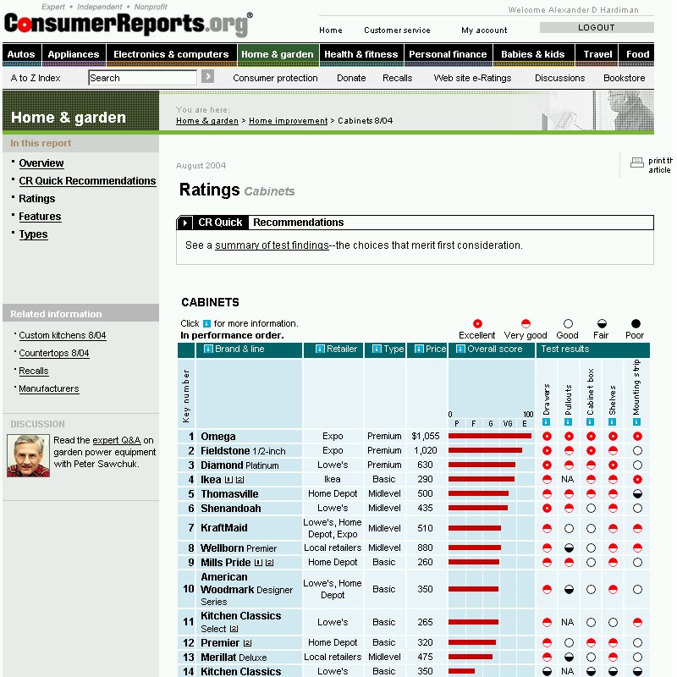Open Web site e-Ratings

(x=472, y=78)
